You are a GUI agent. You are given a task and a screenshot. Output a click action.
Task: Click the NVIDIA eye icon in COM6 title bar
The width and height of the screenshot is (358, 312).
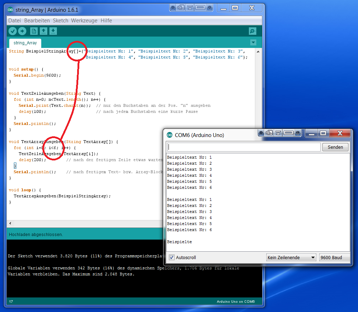tap(269, 133)
